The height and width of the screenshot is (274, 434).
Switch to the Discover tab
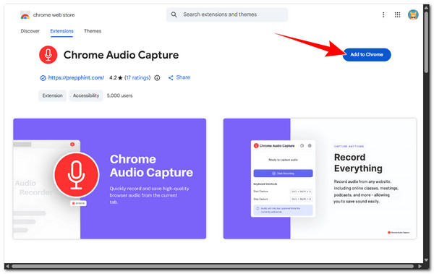30,31
